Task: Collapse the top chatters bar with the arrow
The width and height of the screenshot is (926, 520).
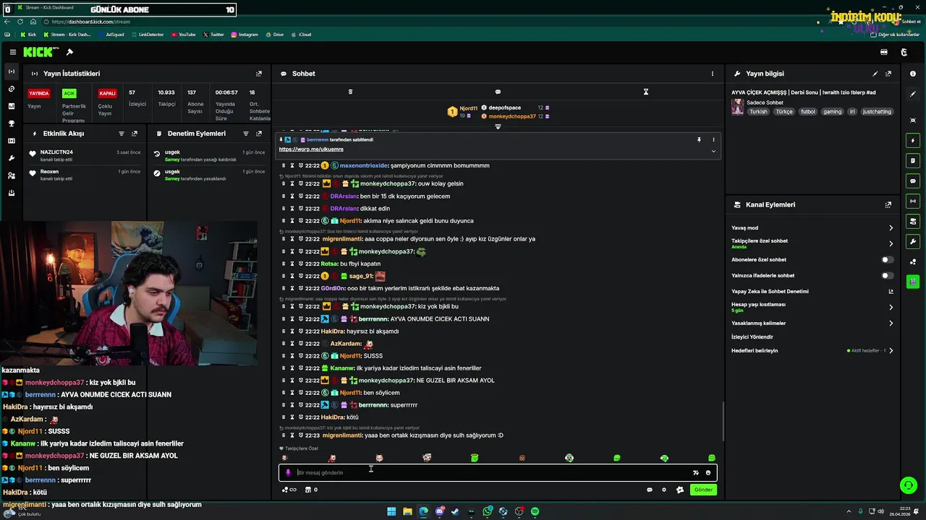Action: click(x=498, y=126)
